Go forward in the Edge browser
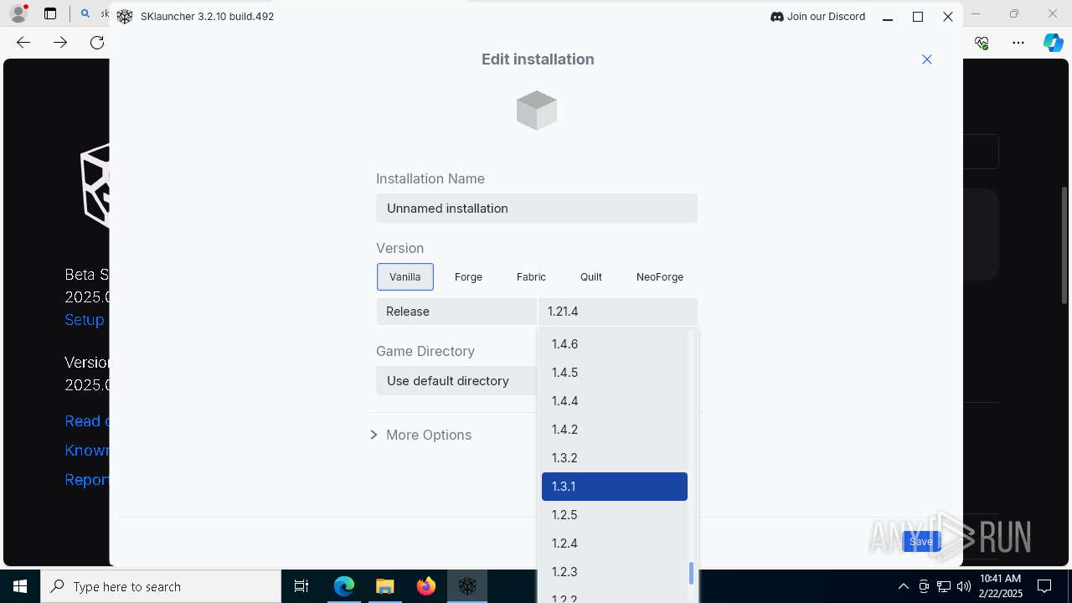 [60, 43]
